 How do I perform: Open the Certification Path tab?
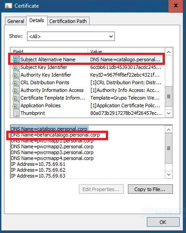coord(68,21)
